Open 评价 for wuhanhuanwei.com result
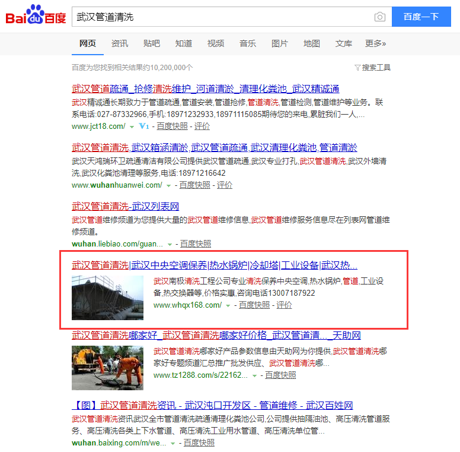The image size is (460, 452). coord(225,185)
